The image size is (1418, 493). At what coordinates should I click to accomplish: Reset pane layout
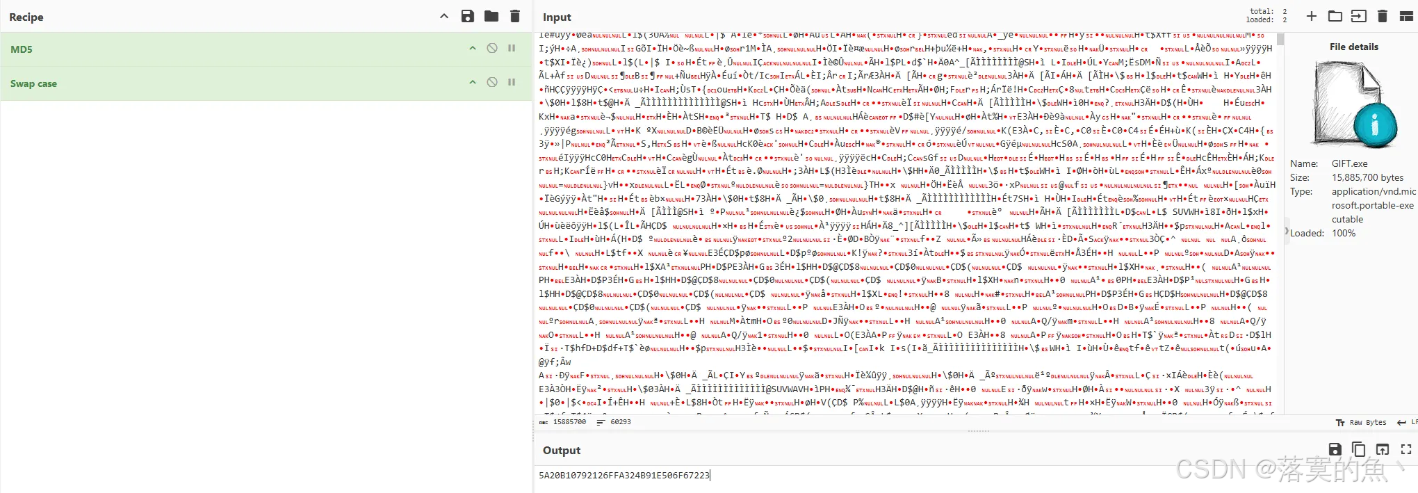point(1406,16)
